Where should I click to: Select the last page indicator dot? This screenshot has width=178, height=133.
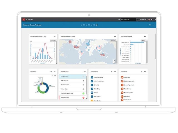[x=97, y=25]
